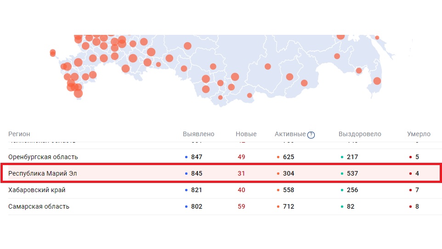Click the 845 detected value for Марий Эл

[197, 173]
